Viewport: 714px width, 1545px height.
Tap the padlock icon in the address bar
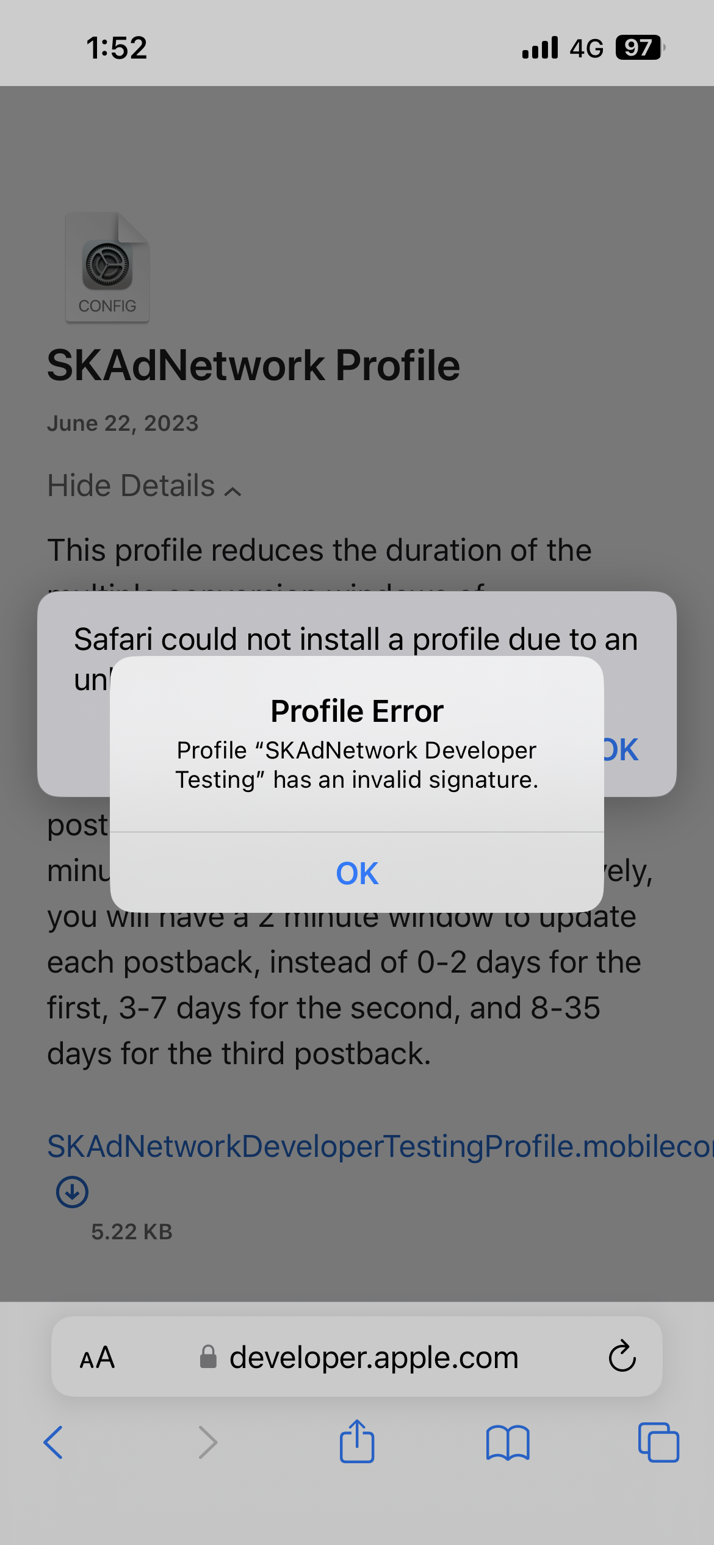[208, 1356]
